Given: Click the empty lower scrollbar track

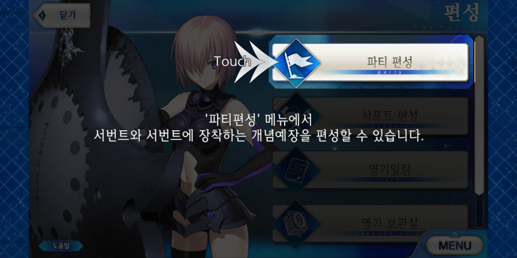Looking at the screenshot, I should point(479,211).
